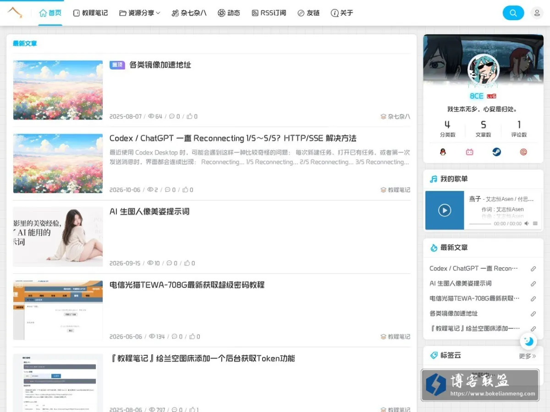The width and height of the screenshot is (550, 412).
Task: Click the like icon on 各类镜像加速地址 post
Action: [189, 116]
